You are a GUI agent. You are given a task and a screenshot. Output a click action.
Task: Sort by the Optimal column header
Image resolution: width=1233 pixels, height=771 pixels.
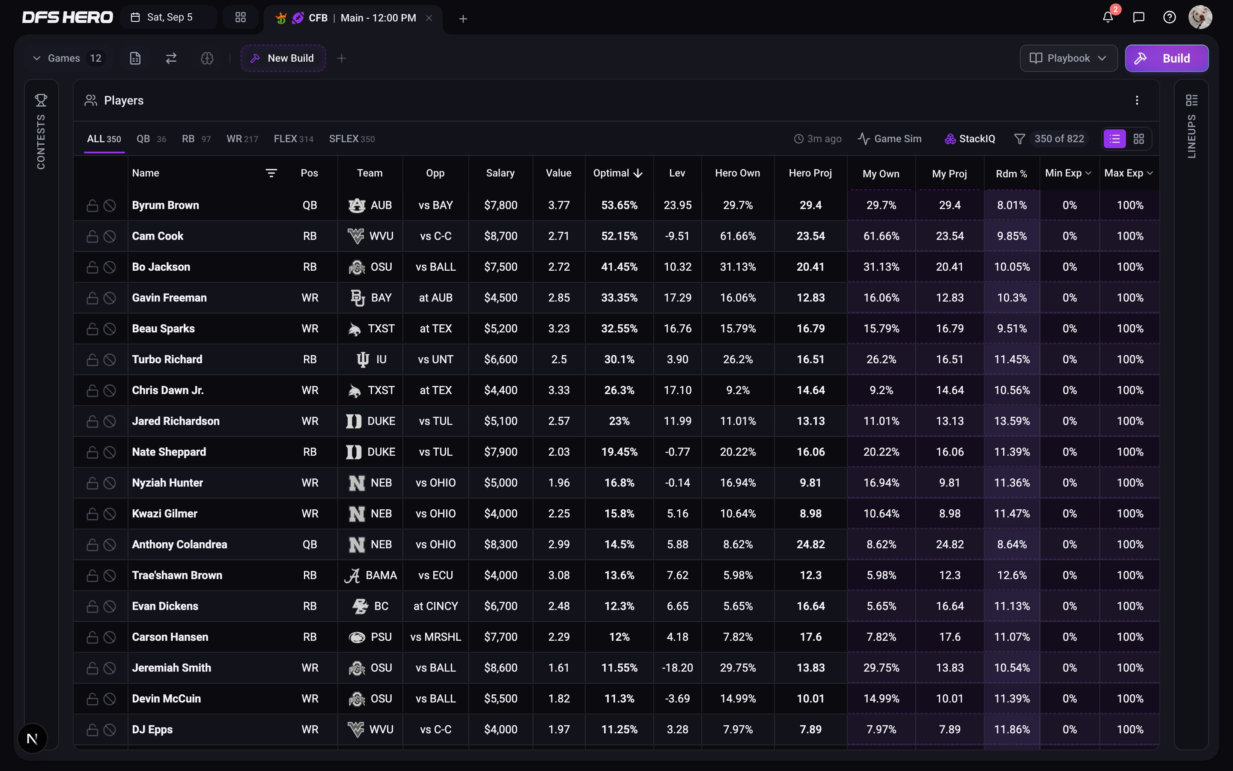coord(618,173)
